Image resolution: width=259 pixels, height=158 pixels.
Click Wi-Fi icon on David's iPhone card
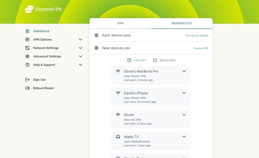click(118, 93)
